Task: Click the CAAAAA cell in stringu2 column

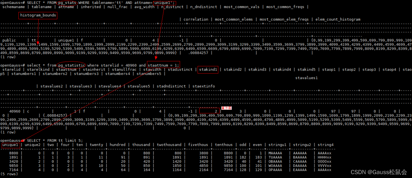Action: pos(300,161)
